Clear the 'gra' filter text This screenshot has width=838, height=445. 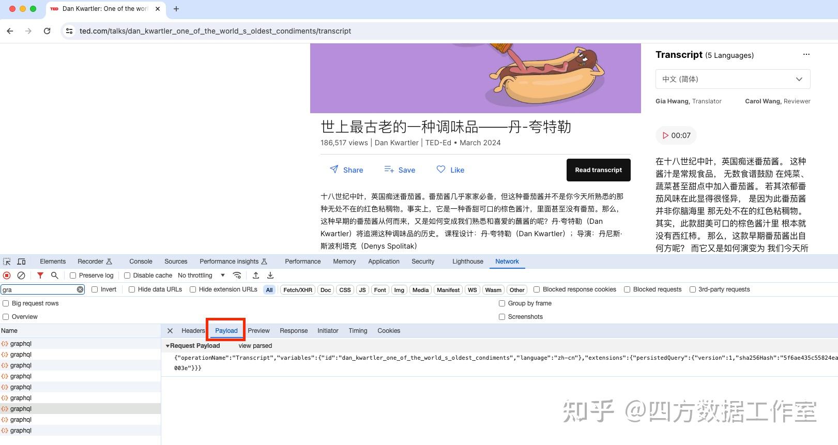click(80, 289)
